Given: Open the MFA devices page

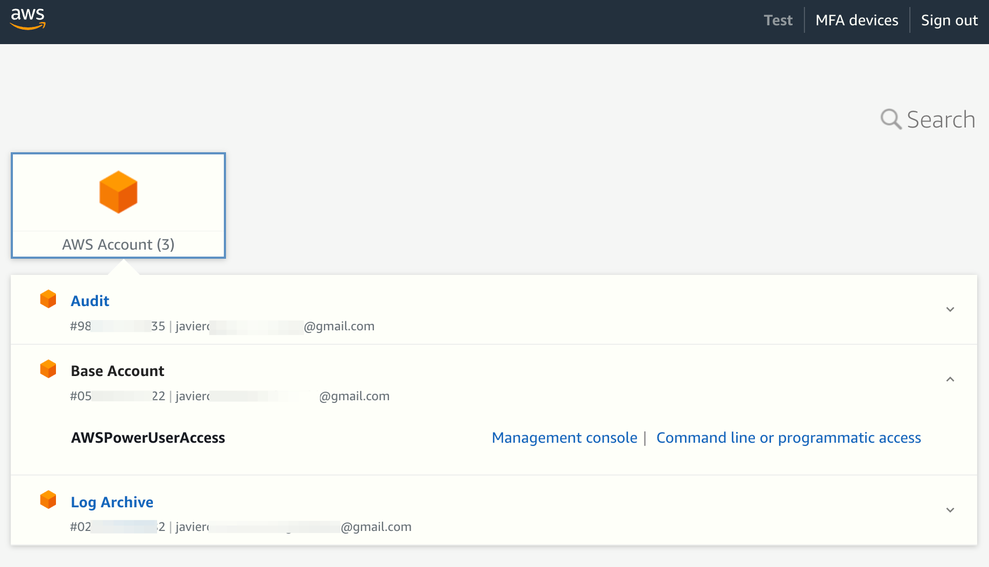Looking at the screenshot, I should pyautogui.click(x=857, y=20).
